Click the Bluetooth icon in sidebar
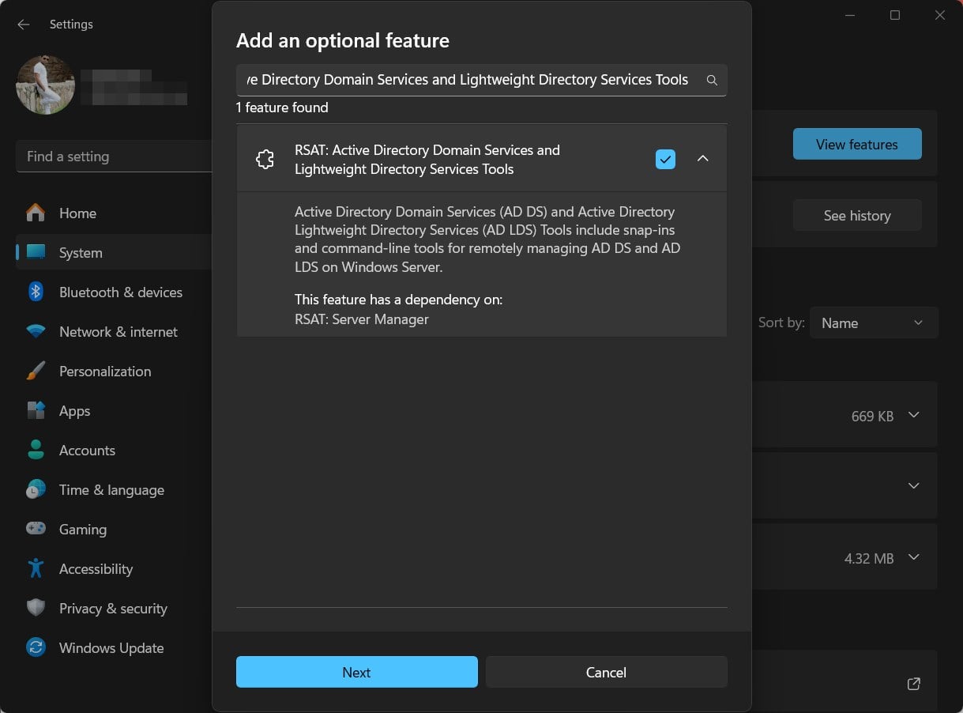This screenshot has width=963, height=713. tap(36, 292)
